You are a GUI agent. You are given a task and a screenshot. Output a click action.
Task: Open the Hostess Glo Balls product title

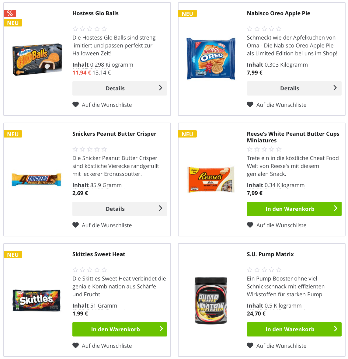point(96,13)
